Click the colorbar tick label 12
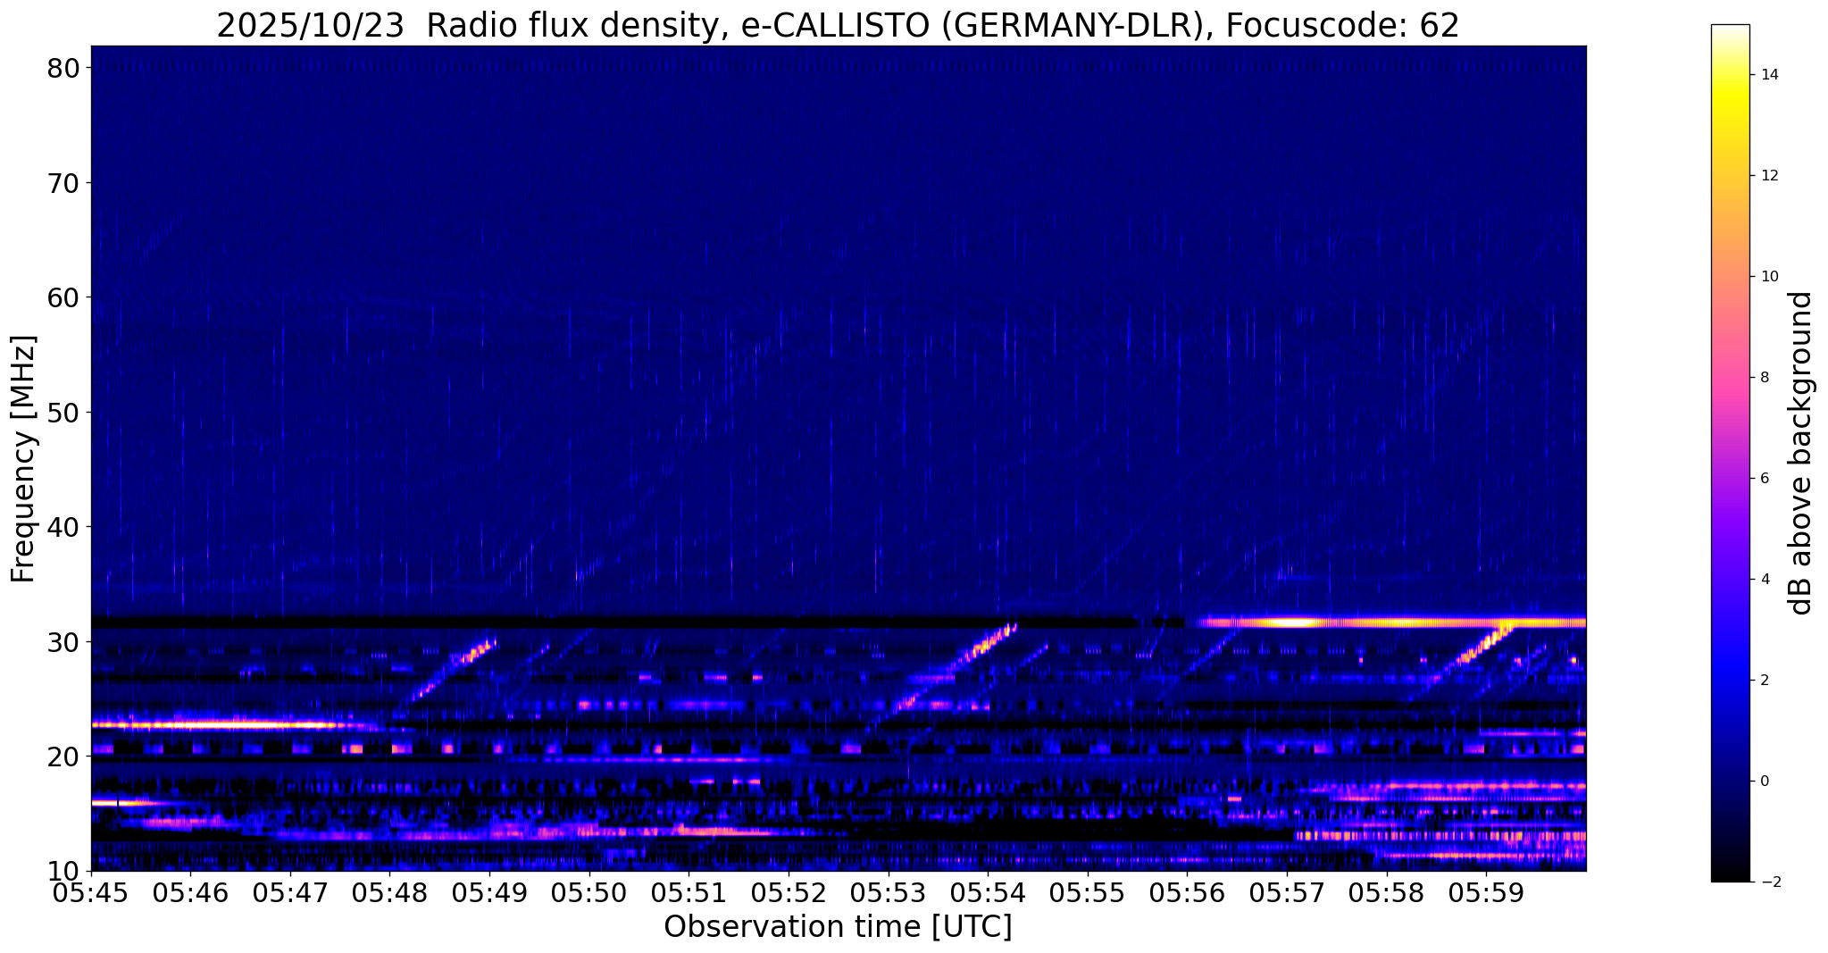 click(1769, 176)
